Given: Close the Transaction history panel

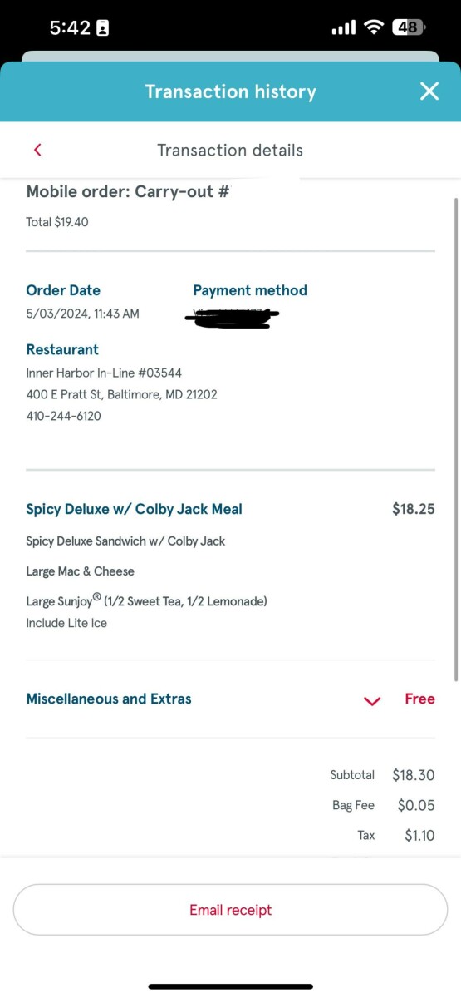Looking at the screenshot, I should click(x=429, y=91).
